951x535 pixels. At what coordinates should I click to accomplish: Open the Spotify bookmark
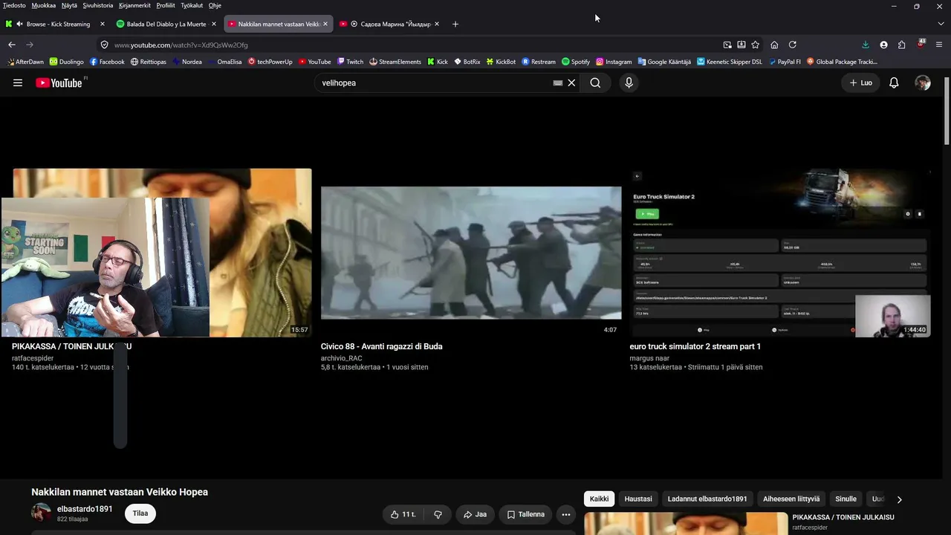pos(576,62)
